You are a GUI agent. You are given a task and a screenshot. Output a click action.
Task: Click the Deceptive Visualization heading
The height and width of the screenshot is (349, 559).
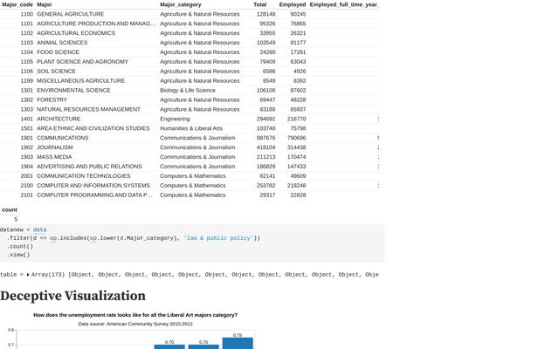tap(72, 296)
